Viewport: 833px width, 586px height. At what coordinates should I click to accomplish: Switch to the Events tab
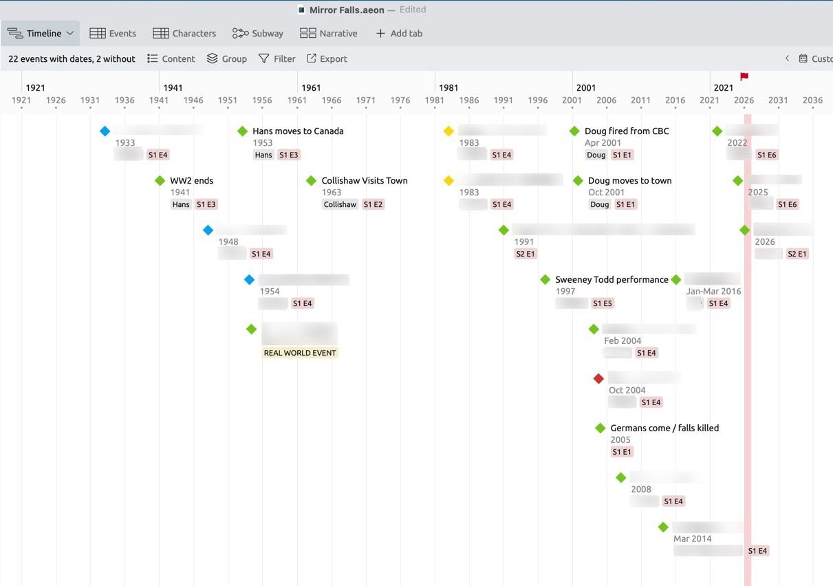click(113, 33)
